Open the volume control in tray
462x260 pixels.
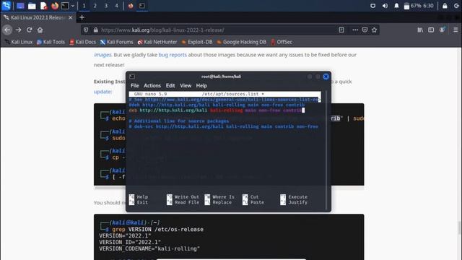385,6
